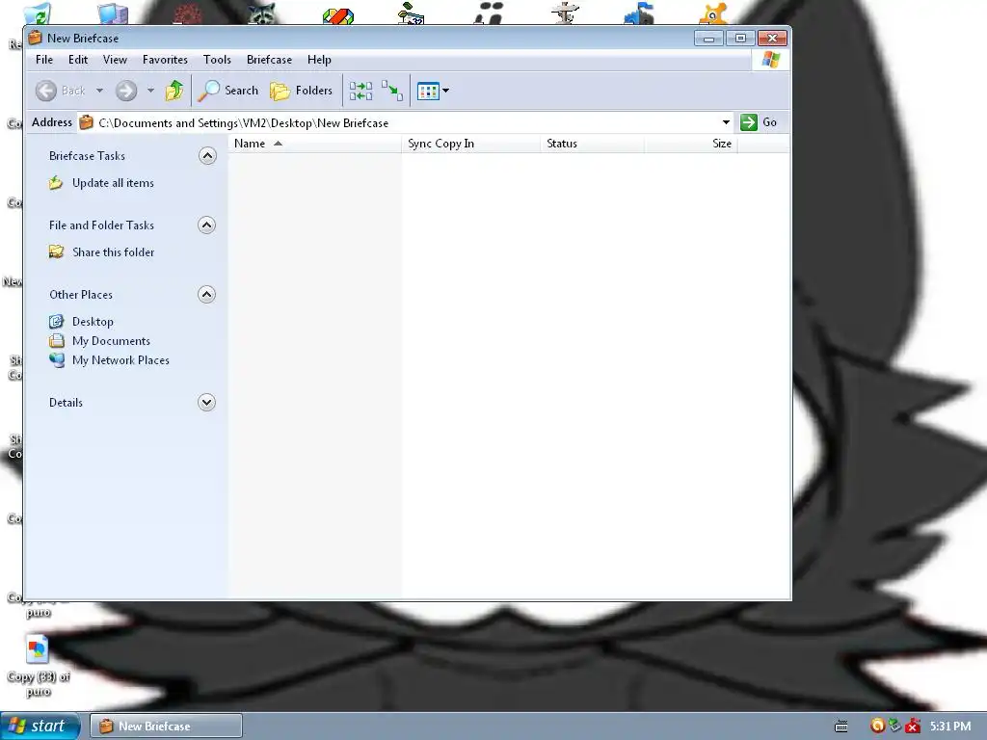Click the briefcase icon in address bar
987x740 pixels.
coord(86,122)
